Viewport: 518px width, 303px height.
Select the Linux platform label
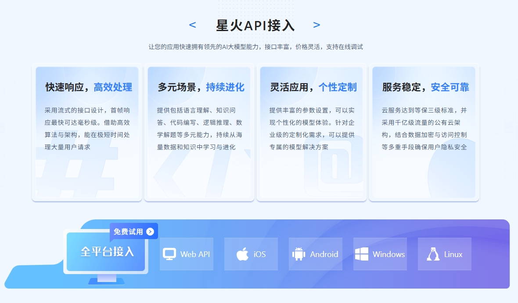pyautogui.click(x=453, y=254)
